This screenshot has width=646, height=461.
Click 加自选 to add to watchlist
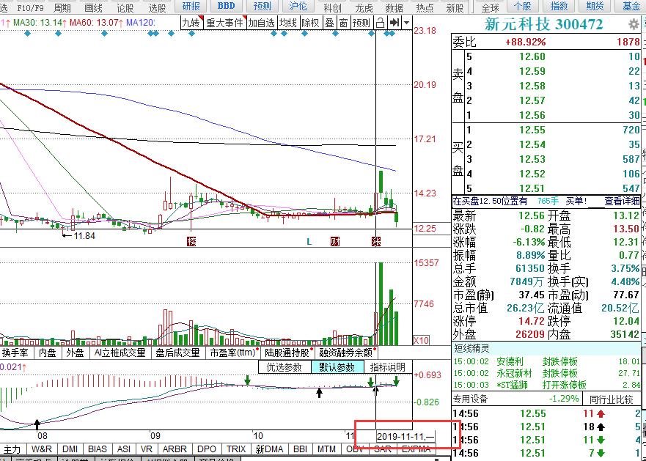click(261, 23)
